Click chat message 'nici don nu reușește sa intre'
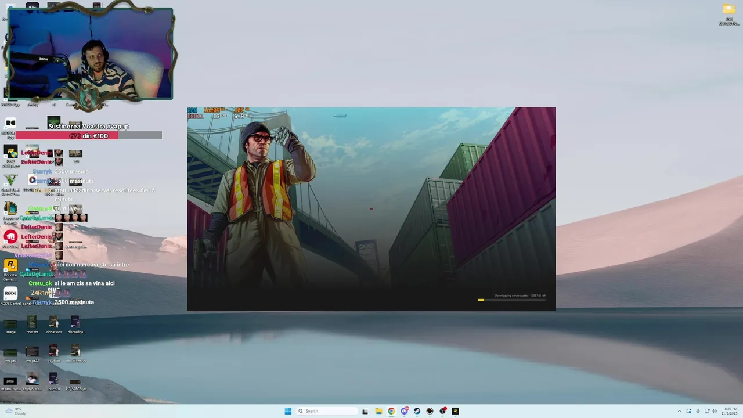The width and height of the screenshot is (743, 418). [x=92, y=265]
